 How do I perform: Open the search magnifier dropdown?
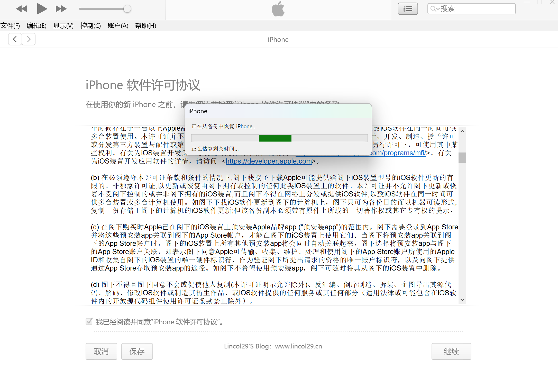point(435,9)
